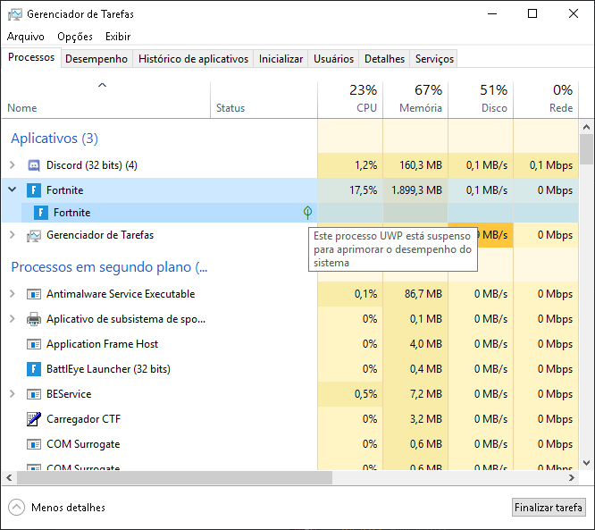Select the Application Frame Host row name

[102, 344]
